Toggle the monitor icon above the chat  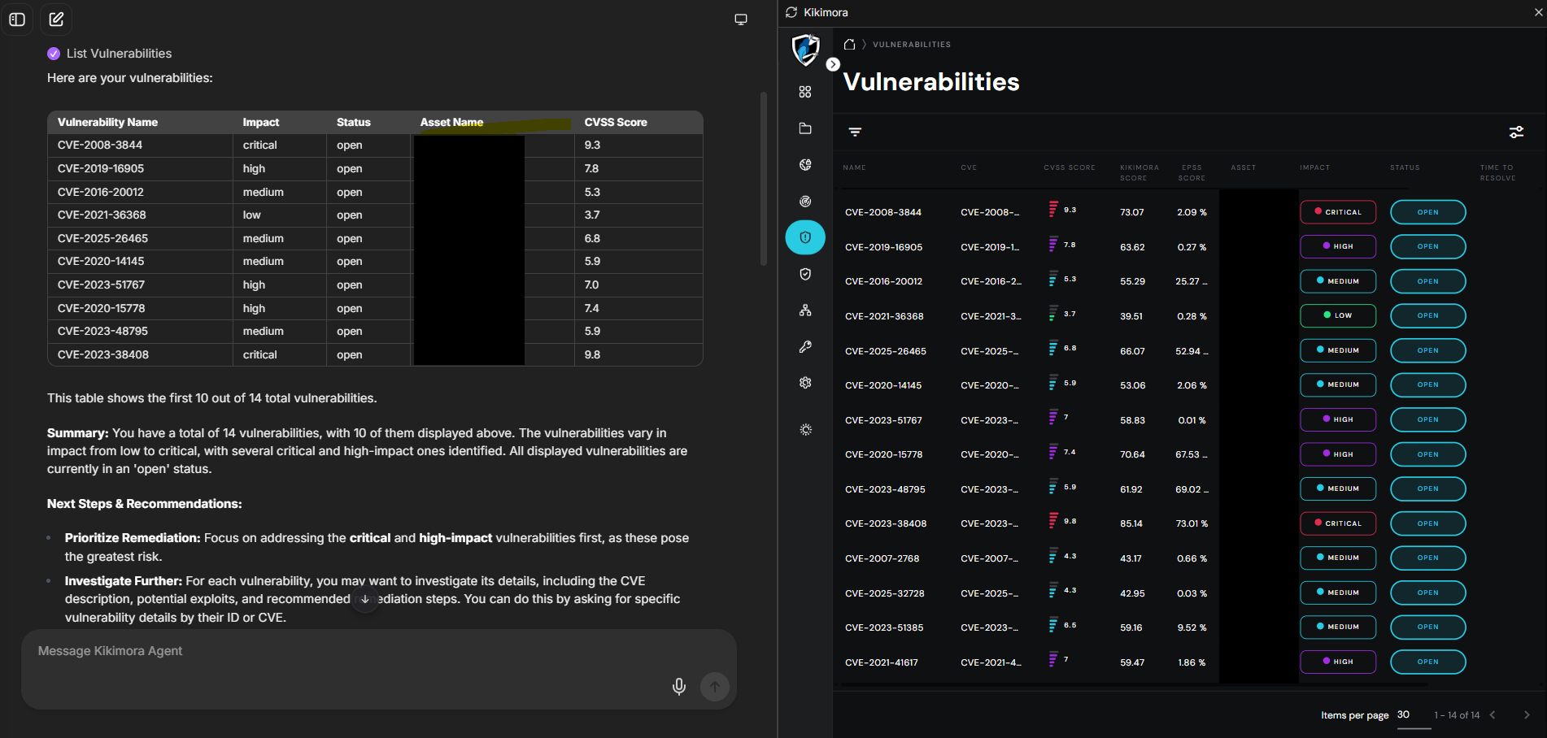click(741, 19)
